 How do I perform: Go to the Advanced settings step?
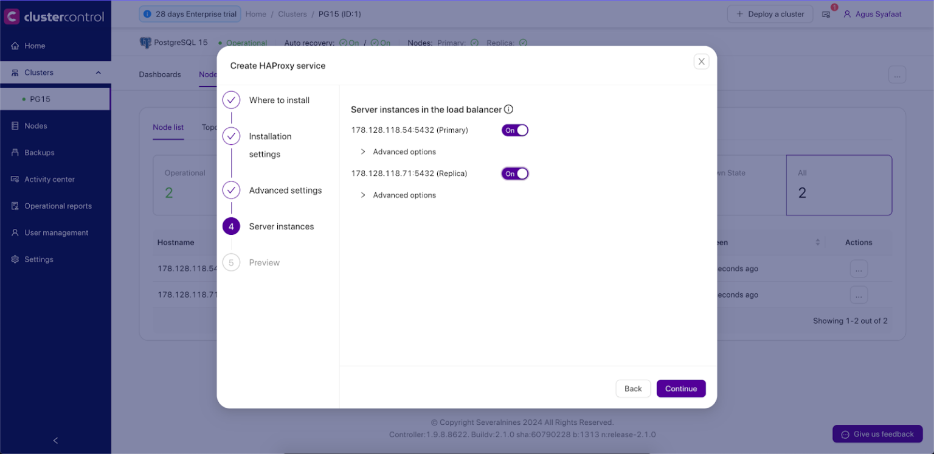[272, 190]
